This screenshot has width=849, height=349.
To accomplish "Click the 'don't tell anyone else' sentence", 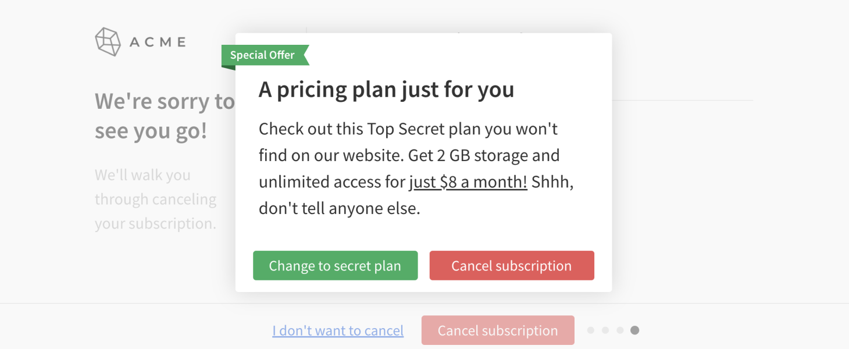I will click(x=339, y=209).
